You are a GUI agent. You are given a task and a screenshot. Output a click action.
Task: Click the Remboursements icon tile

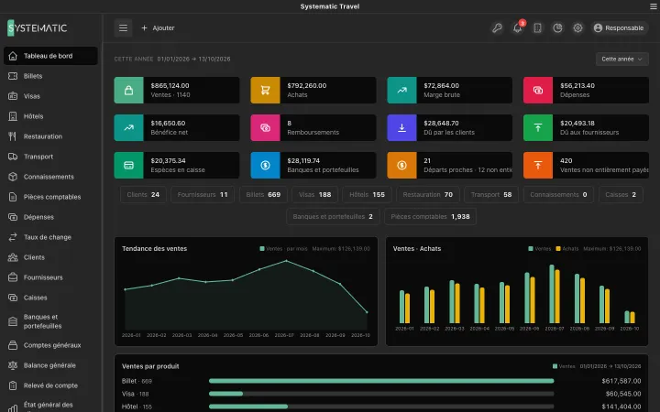265,127
